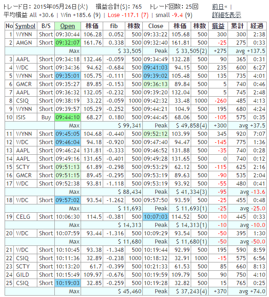Select CELG symbol in row 19
This screenshot has width=269, height=297.
click(23, 217)
